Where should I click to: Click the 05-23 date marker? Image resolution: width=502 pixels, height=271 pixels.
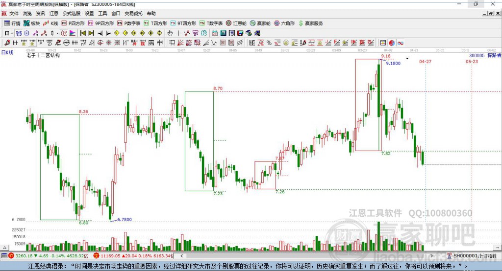coord(472,61)
